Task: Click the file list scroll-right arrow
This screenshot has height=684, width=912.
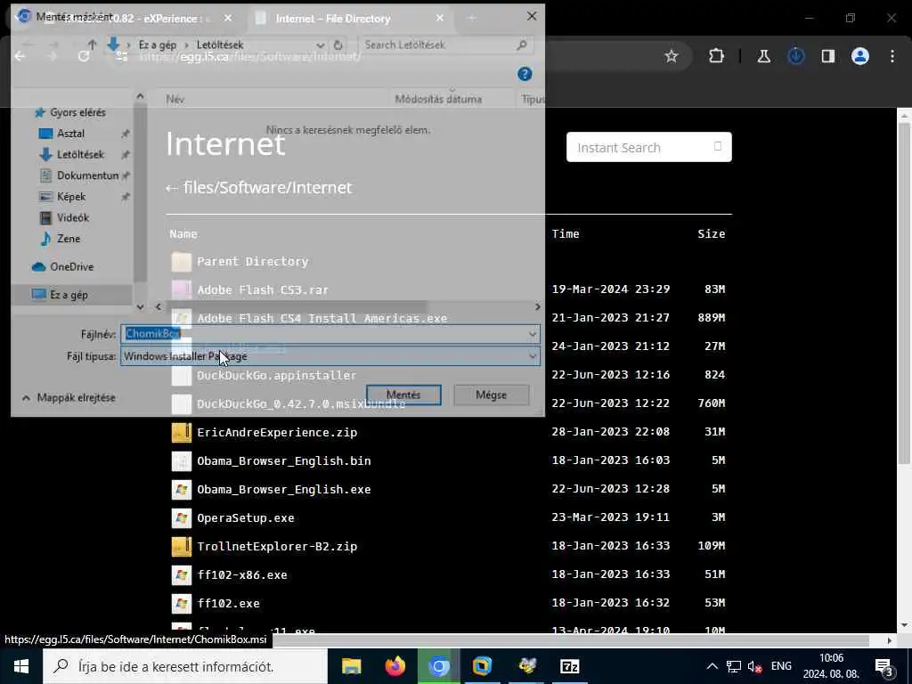Action: coord(537,306)
